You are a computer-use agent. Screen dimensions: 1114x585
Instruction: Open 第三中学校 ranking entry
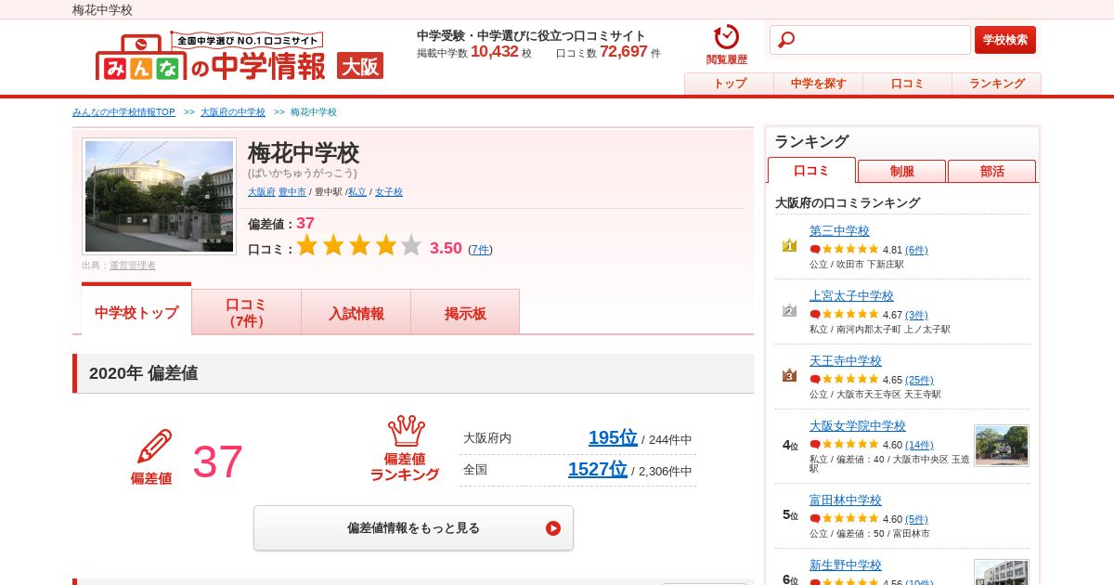pos(839,230)
